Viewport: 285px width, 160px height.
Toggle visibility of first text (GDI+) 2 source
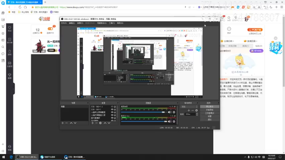(112, 107)
